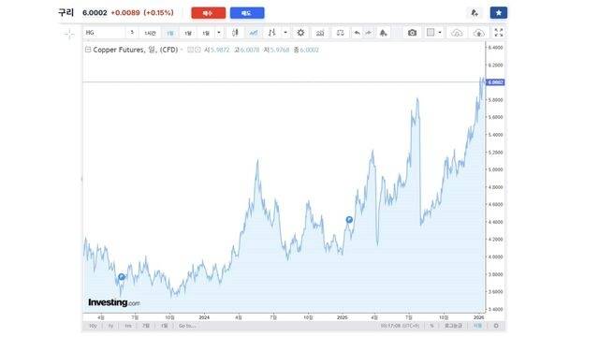
Task: Toggle the log scale button
Action: coord(453,326)
